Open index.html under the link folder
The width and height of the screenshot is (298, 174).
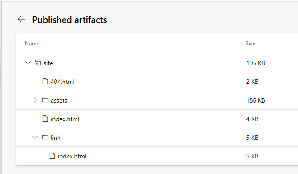click(x=72, y=156)
